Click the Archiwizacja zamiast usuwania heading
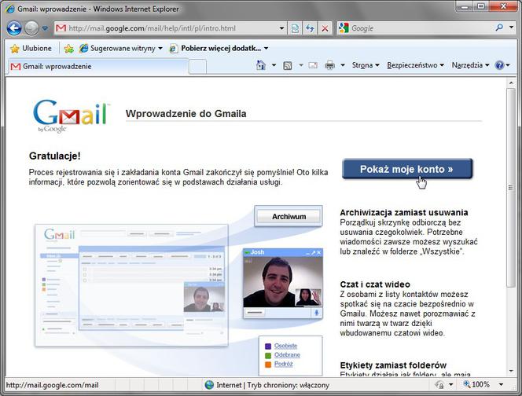 [x=404, y=213]
